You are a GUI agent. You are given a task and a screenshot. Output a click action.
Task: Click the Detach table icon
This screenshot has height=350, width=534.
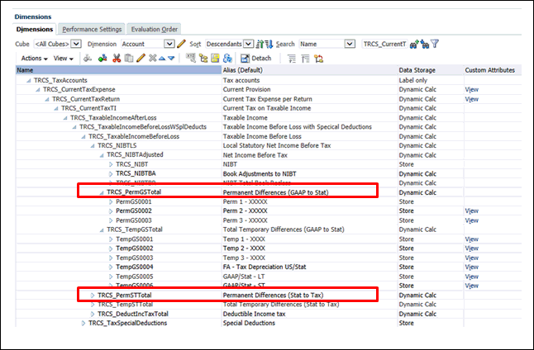[x=246, y=59]
